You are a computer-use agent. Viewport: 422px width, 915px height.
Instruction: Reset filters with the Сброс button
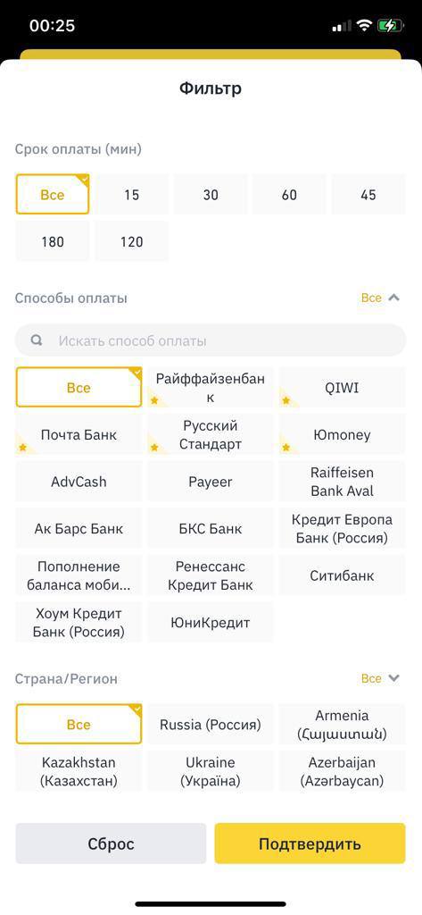(x=111, y=844)
